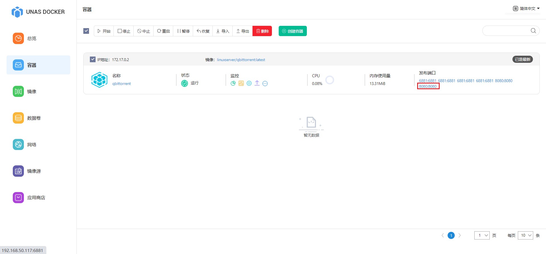Go to 镜像 in the sidebar
This screenshot has width=546, height=254.
[x=32, y=91]
